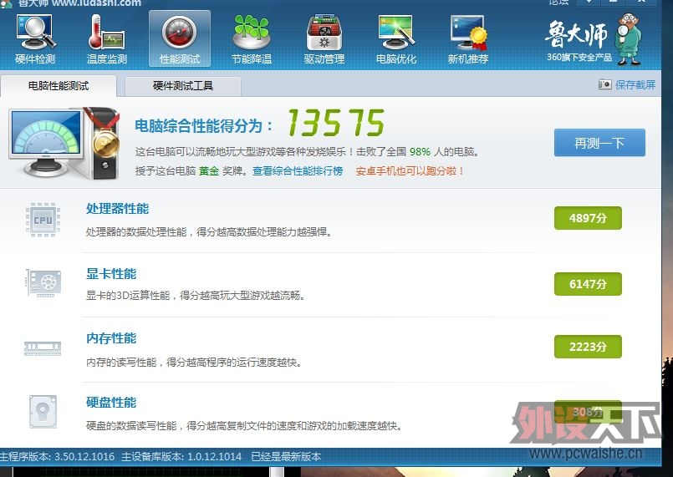
Task: Switch to the 电脑性能测试 tab
Action: (59, 86)
